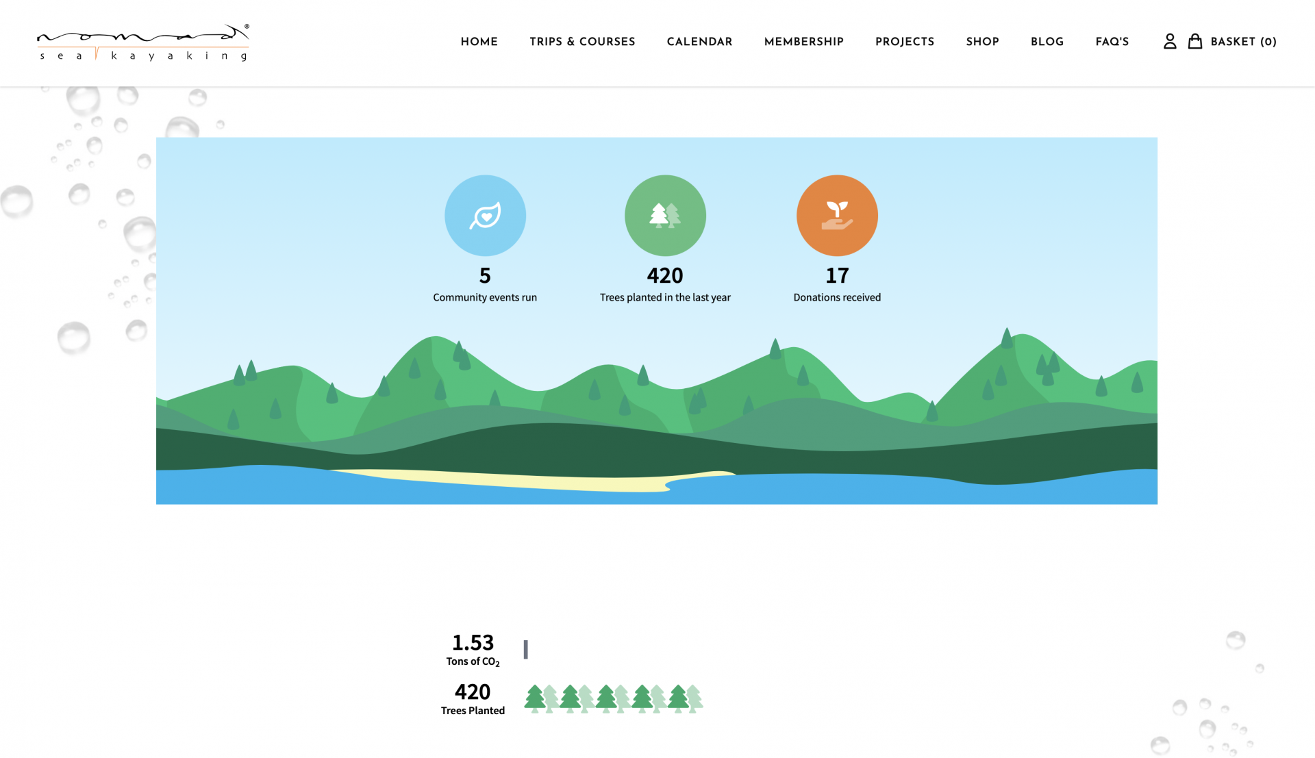Open the FAQ'S link
The height and width of the screenshot is (758, 1315).
[1112, 42]
